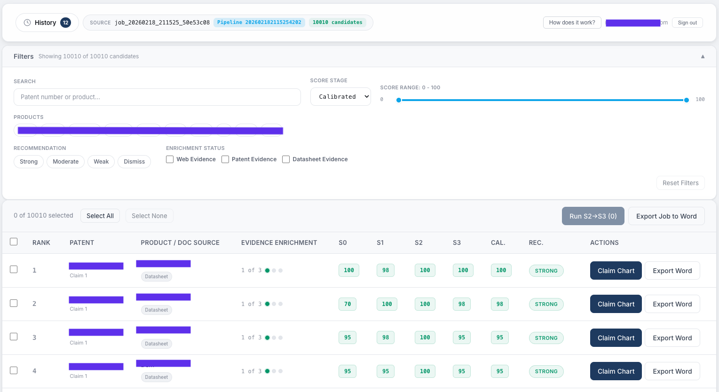Open the Score Stage dropdown showing Calibrated
Viewport: 719px width, 392px height.
tap(340, 96)
